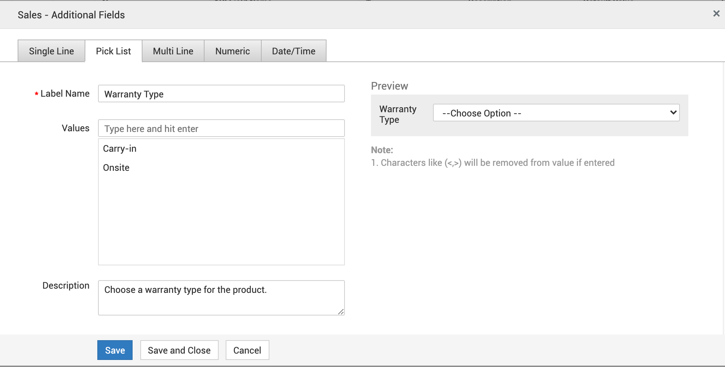725x367 pixels.
Task: Grab the Description box resize handle
Action: [341, 312]
